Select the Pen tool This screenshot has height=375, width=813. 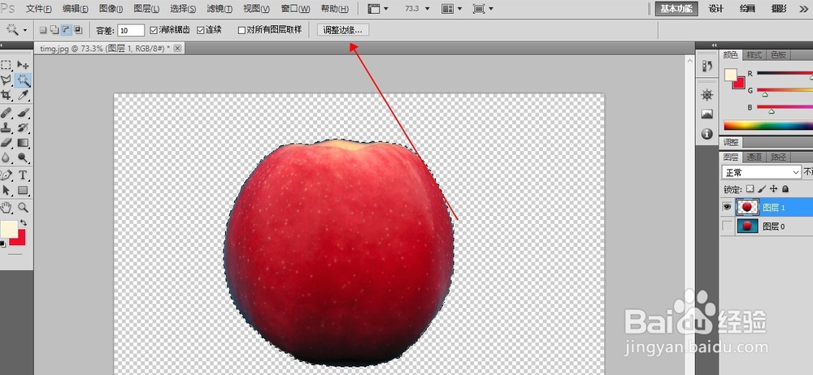[7, 175]
